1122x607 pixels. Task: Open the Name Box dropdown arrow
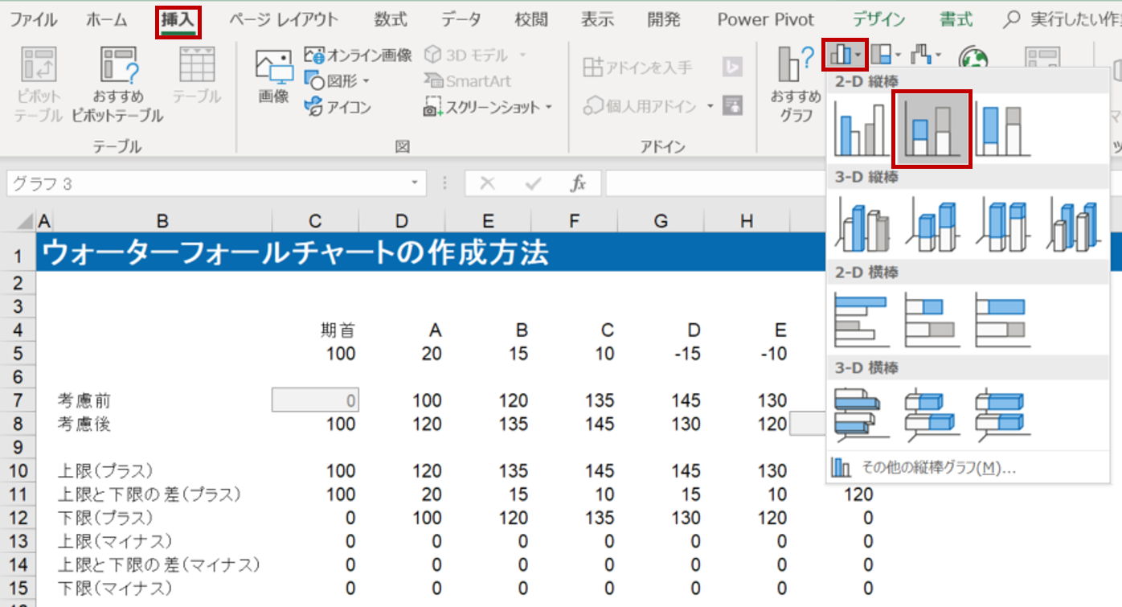pos(415,183)
